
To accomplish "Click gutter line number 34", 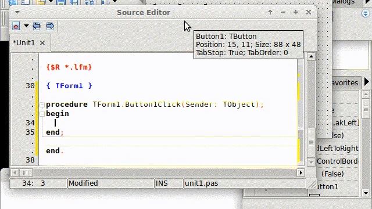I will point(30,122).
